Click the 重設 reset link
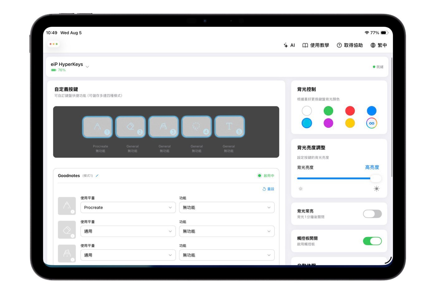Image resolution: width=436 pixels, height=290 pixels. point(268,189)
